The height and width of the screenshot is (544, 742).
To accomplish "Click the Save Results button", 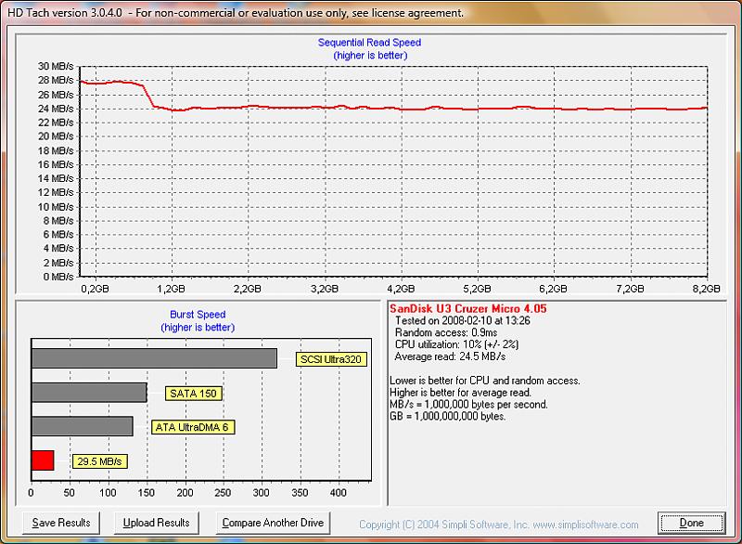I will tap(61, 523).
